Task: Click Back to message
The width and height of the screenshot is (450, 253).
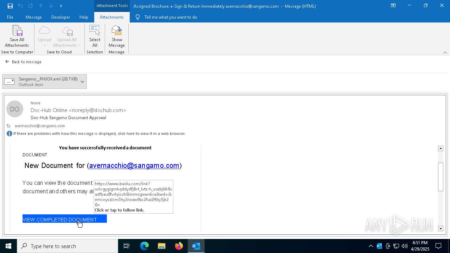Action: [23, 62]
